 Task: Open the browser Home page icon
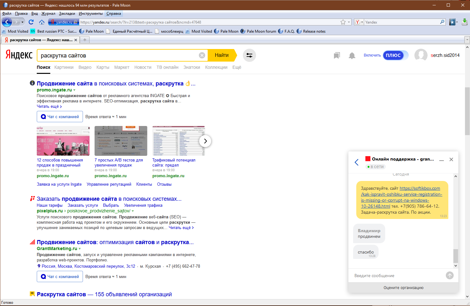click(x=41, y=22)
